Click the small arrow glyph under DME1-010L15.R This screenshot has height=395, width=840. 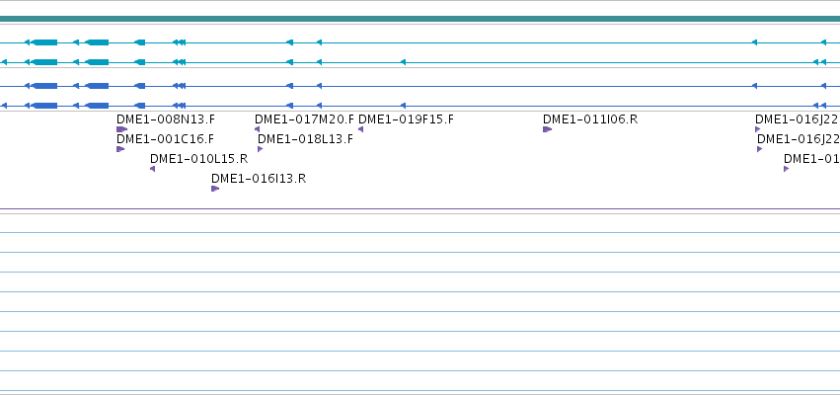(x=153, y=169)
